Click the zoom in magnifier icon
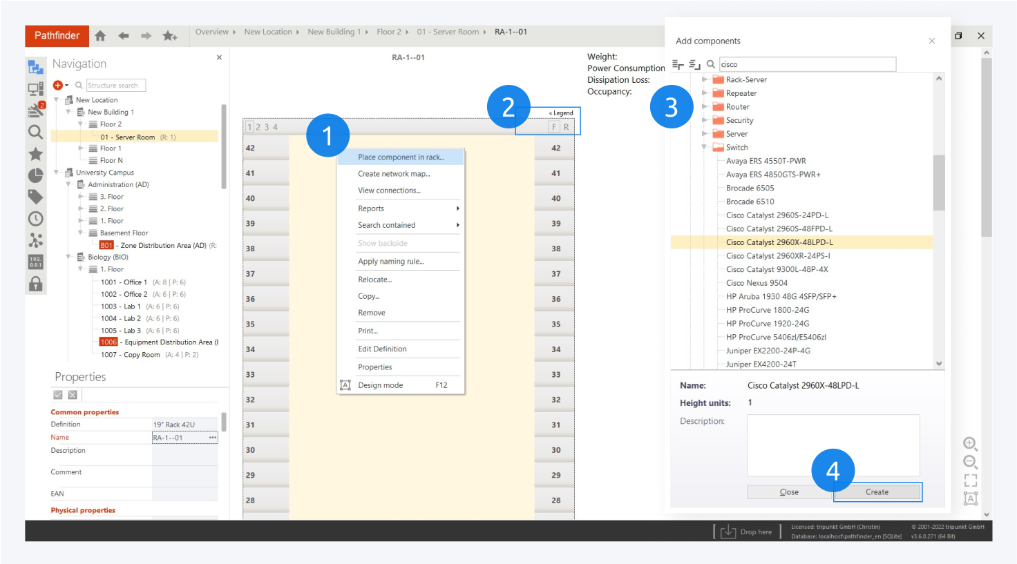 click(x=970, y=443)
